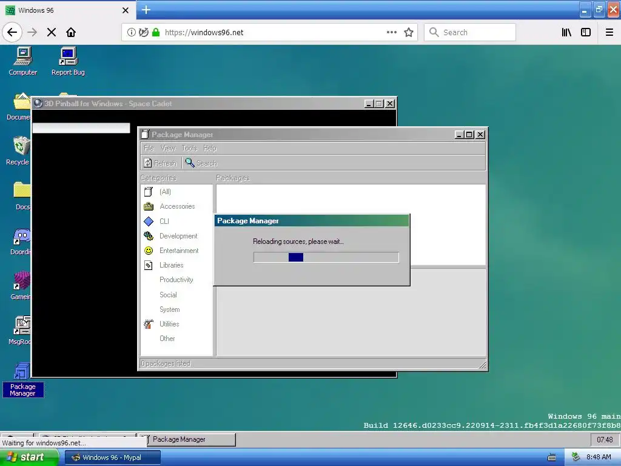Select the Development category icon
This screenshot has width=621, height=466.
coord(149,236)
